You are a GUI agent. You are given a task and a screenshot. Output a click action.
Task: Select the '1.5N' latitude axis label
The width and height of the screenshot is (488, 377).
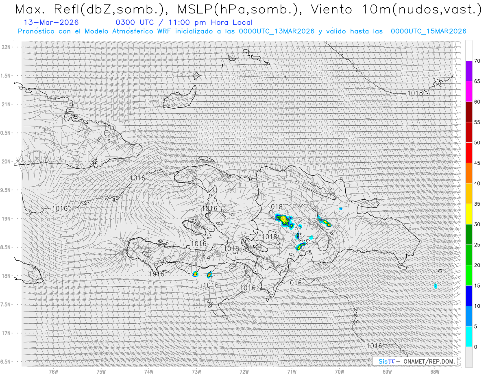click(x=6, y=76)
